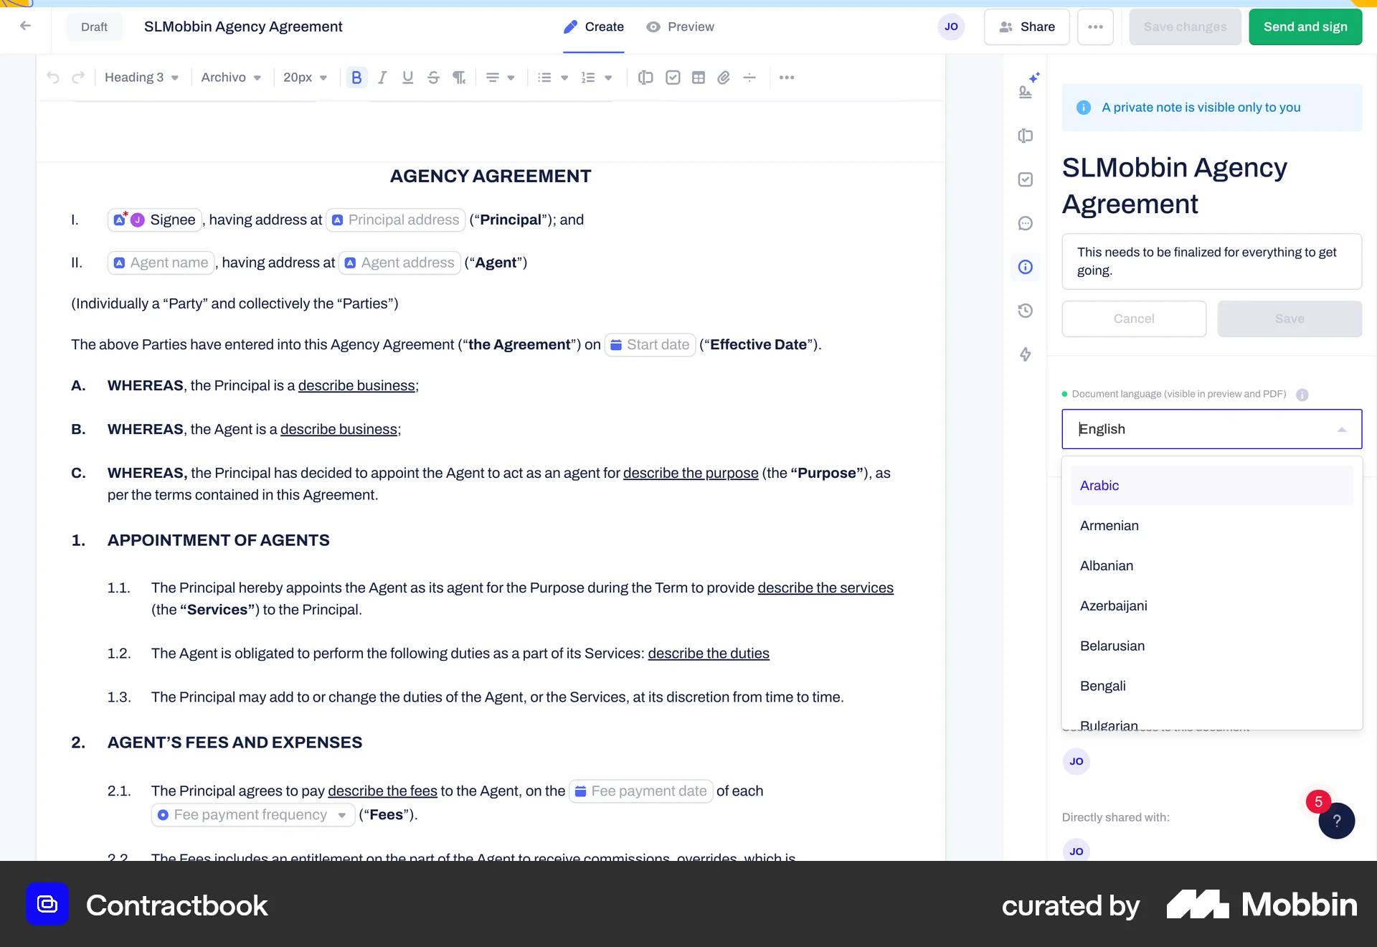Toggle italic formatting on
This screenshot has width=1377, height=947.
tap(382, 77)
